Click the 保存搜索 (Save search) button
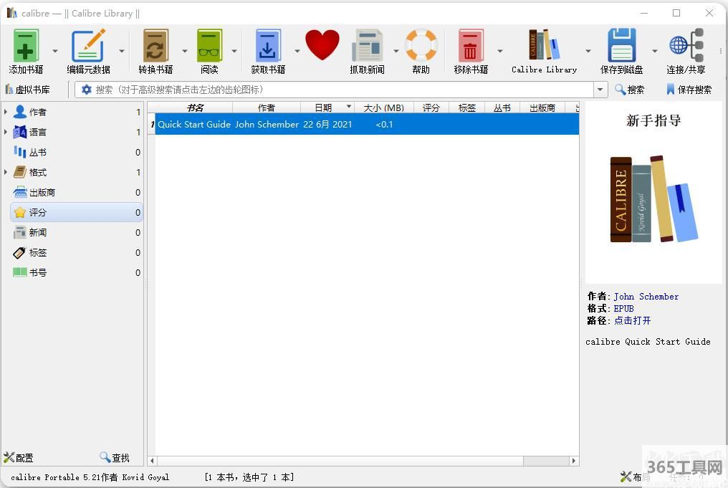728x488 pixels. point(688,90)
